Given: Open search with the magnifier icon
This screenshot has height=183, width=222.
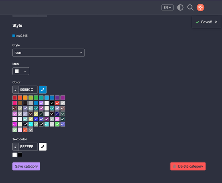Looking at the screenshot, I should click(x=190, y=7).
